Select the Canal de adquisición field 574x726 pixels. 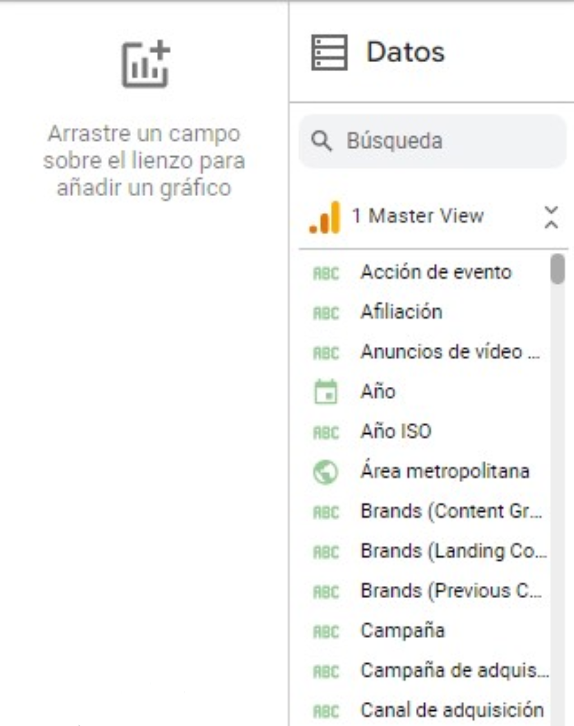tap(452, 710)
